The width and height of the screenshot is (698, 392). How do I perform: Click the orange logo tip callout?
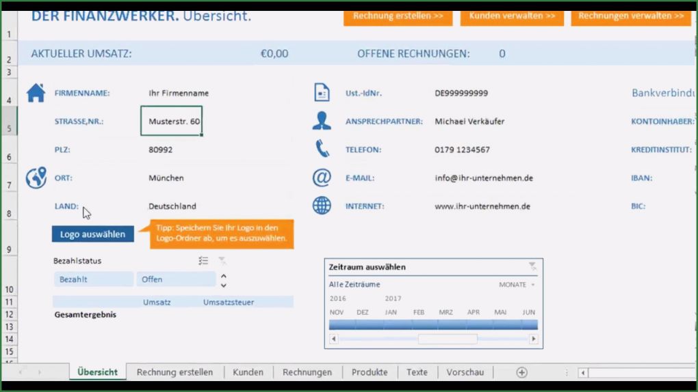[221, 234]
